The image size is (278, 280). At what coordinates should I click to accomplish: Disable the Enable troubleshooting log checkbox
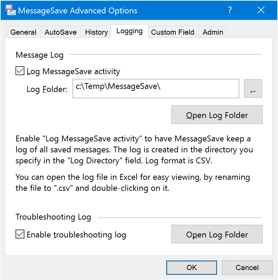tap(20, 234)
